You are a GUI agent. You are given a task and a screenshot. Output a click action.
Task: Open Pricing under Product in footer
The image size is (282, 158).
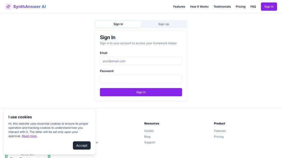(x=219, y=137)
